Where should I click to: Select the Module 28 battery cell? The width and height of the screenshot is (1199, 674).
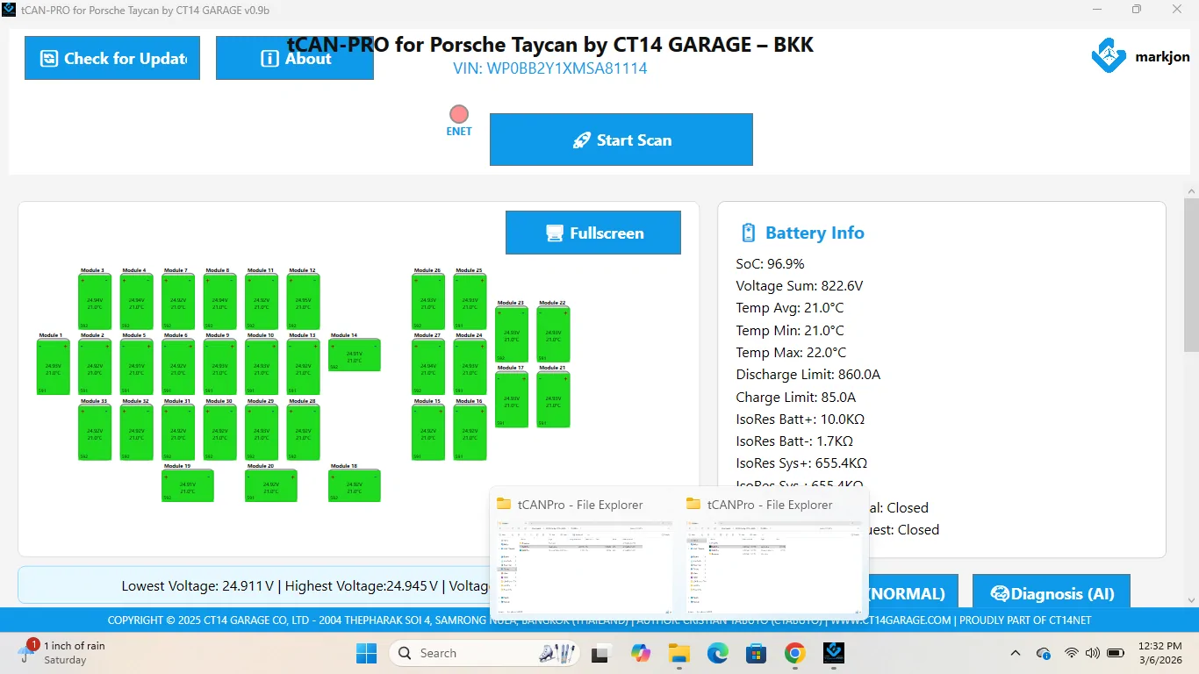(x=303, y=433)
